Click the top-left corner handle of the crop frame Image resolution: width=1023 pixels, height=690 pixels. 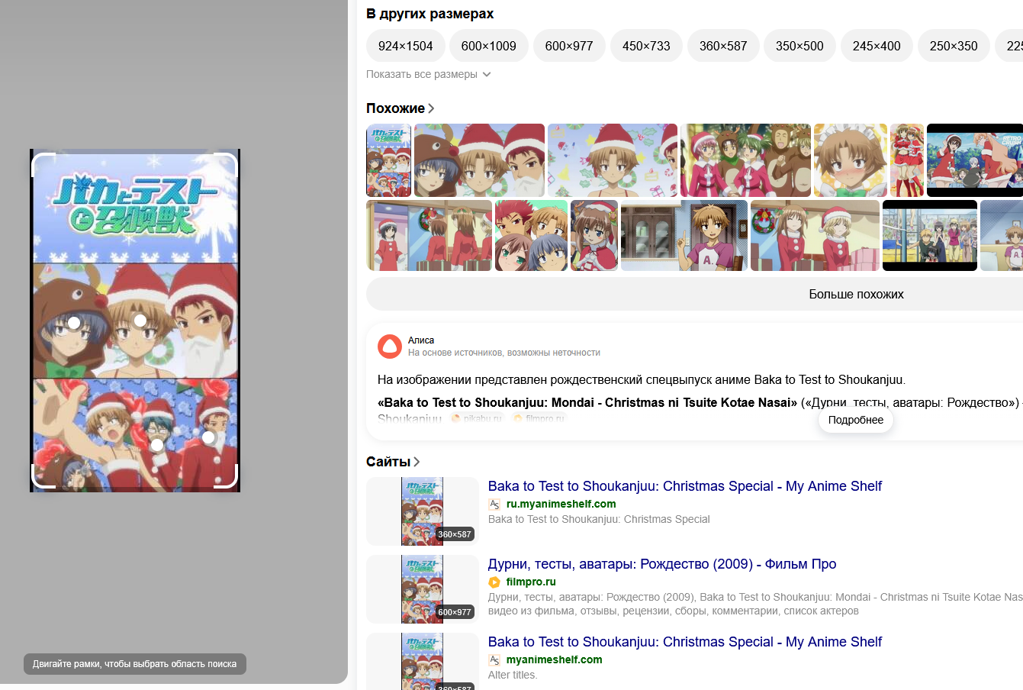[43, 165]
